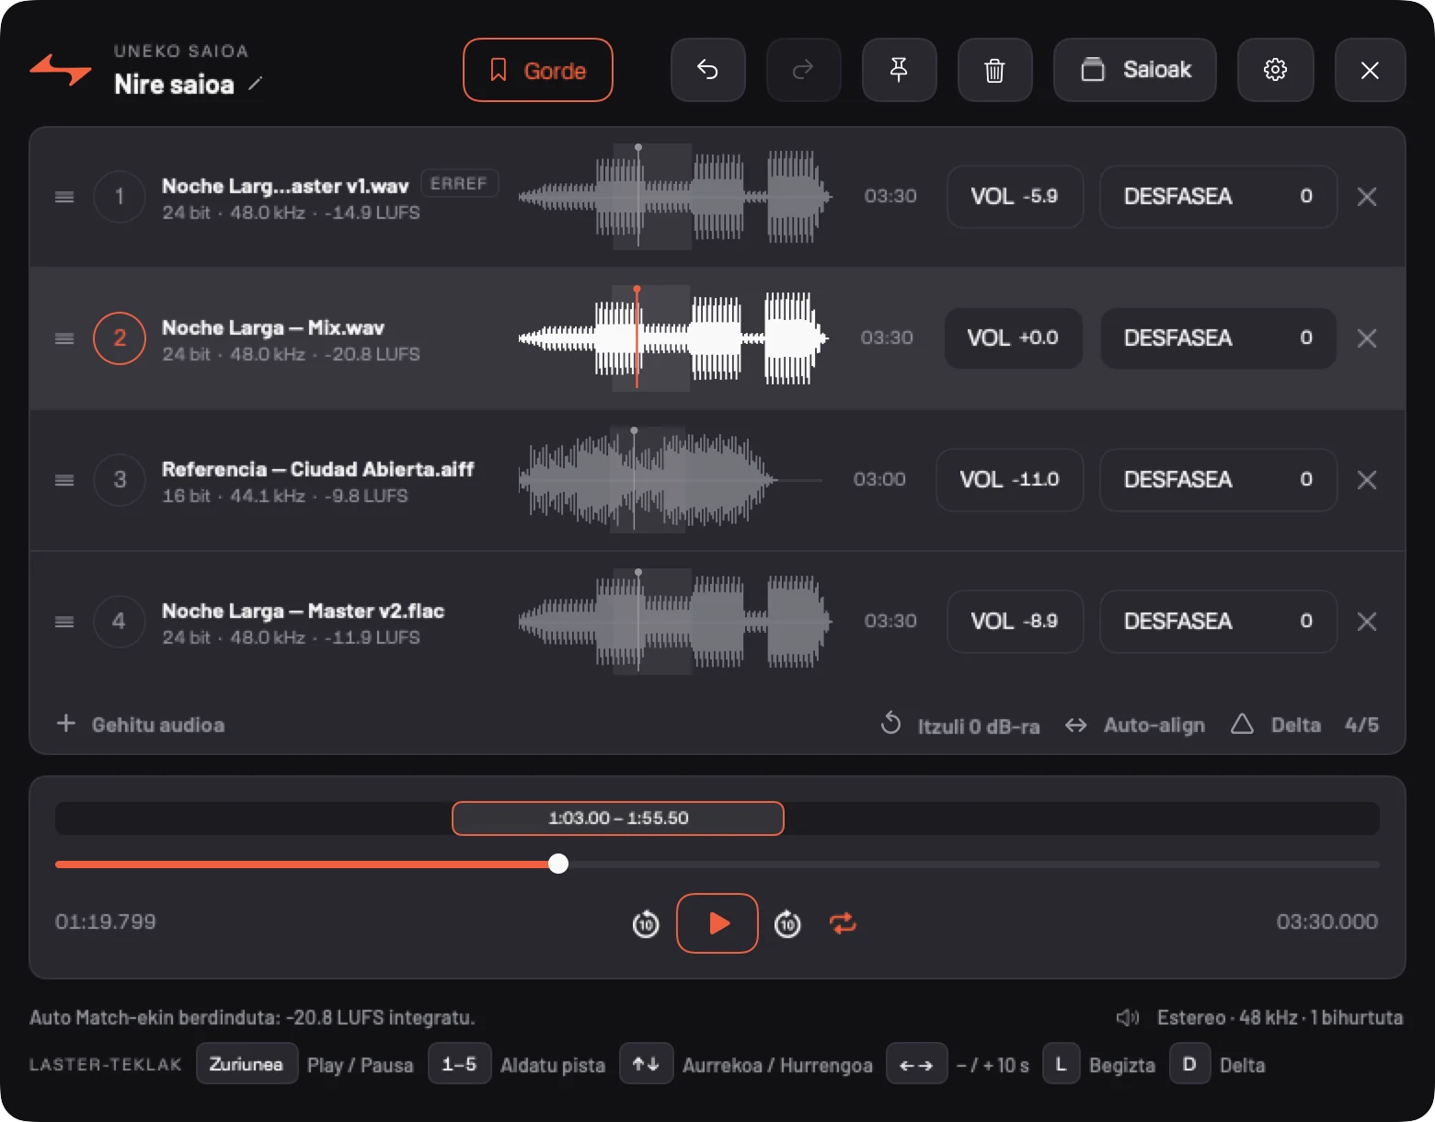
Task: Start playback with the play button
Action: point(717,922)
